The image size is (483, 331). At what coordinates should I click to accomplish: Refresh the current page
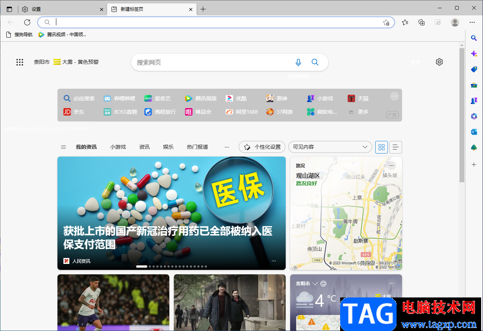pos(27,22)
